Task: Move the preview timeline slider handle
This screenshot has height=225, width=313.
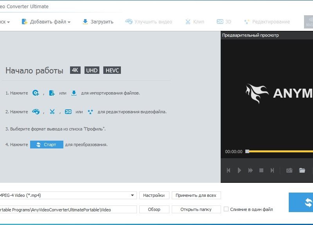Action: tap(247, 152)
